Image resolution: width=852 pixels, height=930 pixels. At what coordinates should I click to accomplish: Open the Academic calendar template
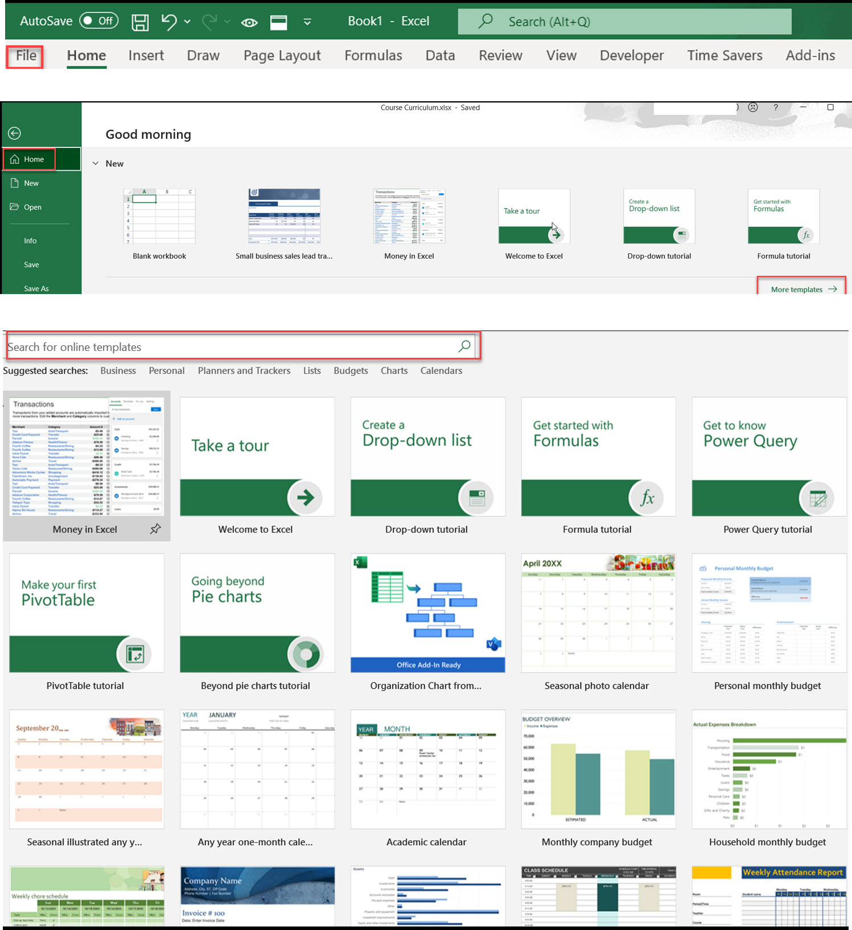coord(428,769)
